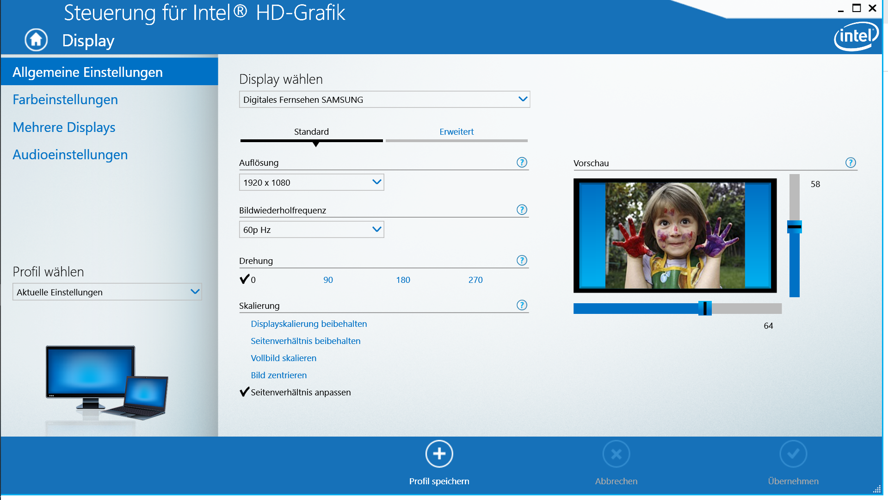The image size is (888, 500).
Task: Open help icon for Vorschau
Action: tap(851, 162)
